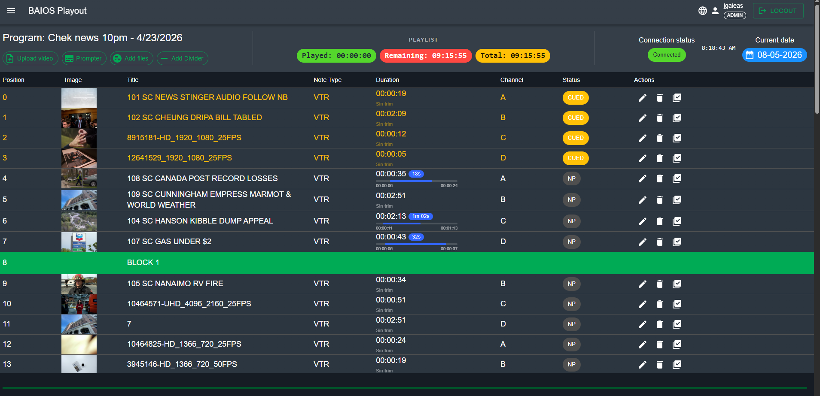Viewport: 820px width, 396px height.
Task: Delete the 10464571-UHD_4096_2160_25FPS row
Action: pos(660,304)
